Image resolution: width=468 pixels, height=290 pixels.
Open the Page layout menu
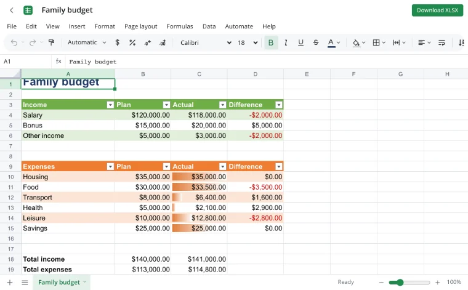point(140,26)
